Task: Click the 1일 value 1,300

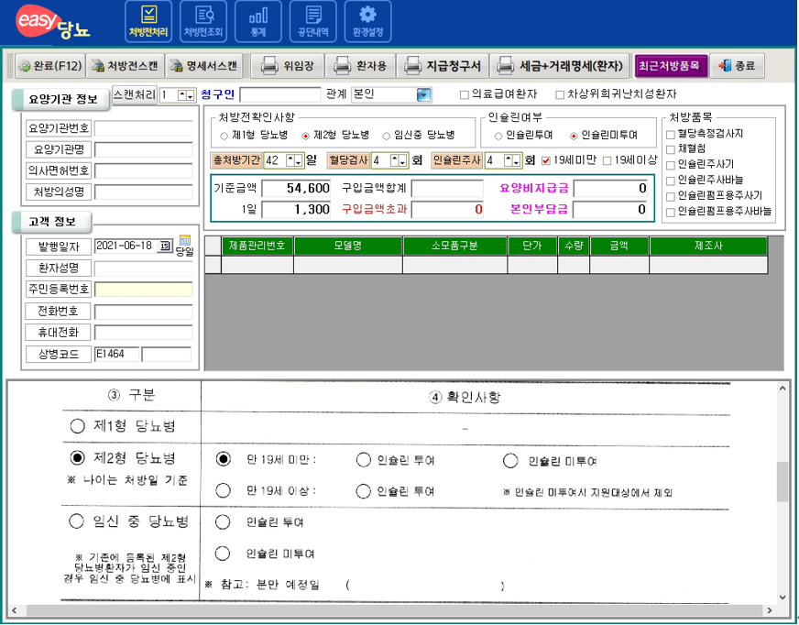Action: [x=297, y=210]
